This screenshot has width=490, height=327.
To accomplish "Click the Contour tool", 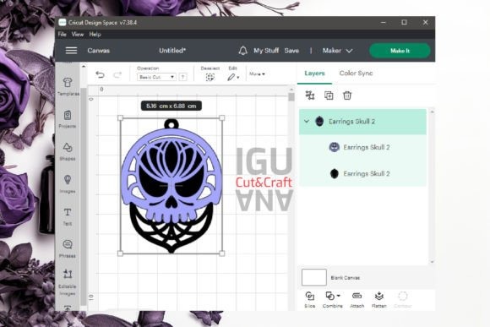I will coord(402,299).
